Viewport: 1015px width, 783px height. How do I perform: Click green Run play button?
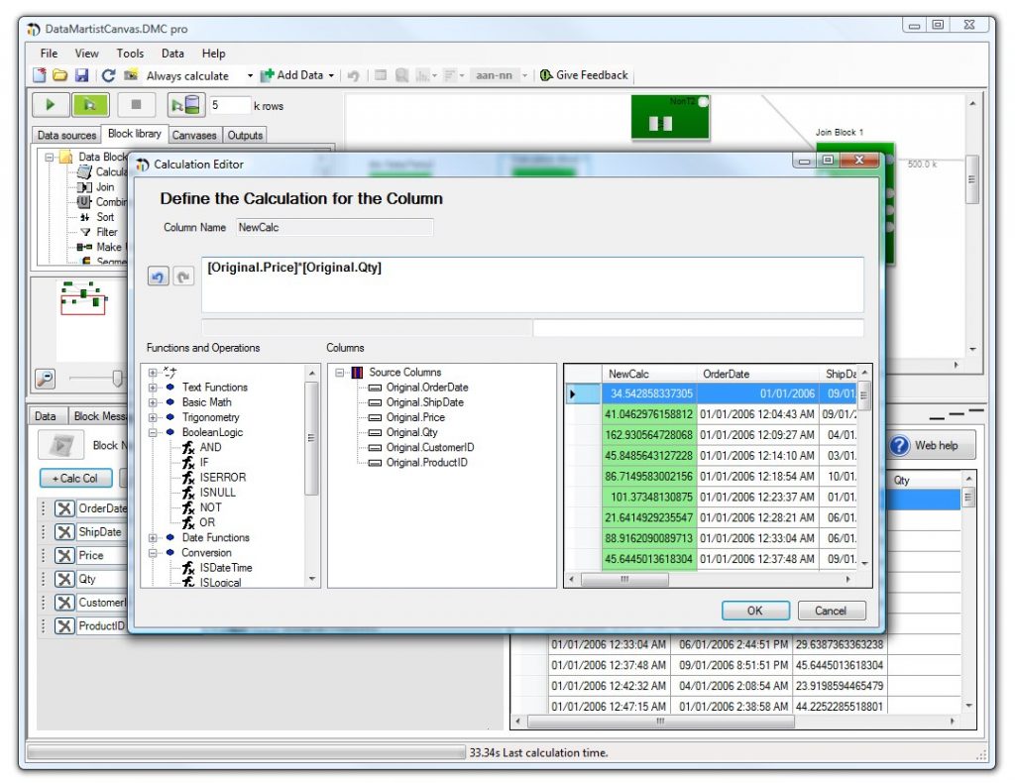coord(50,104)
